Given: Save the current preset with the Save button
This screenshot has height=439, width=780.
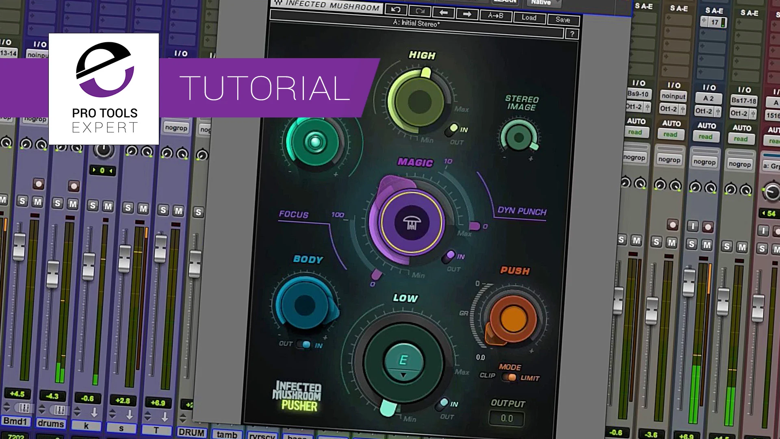Looking at the screenshot, I should 563,19.
